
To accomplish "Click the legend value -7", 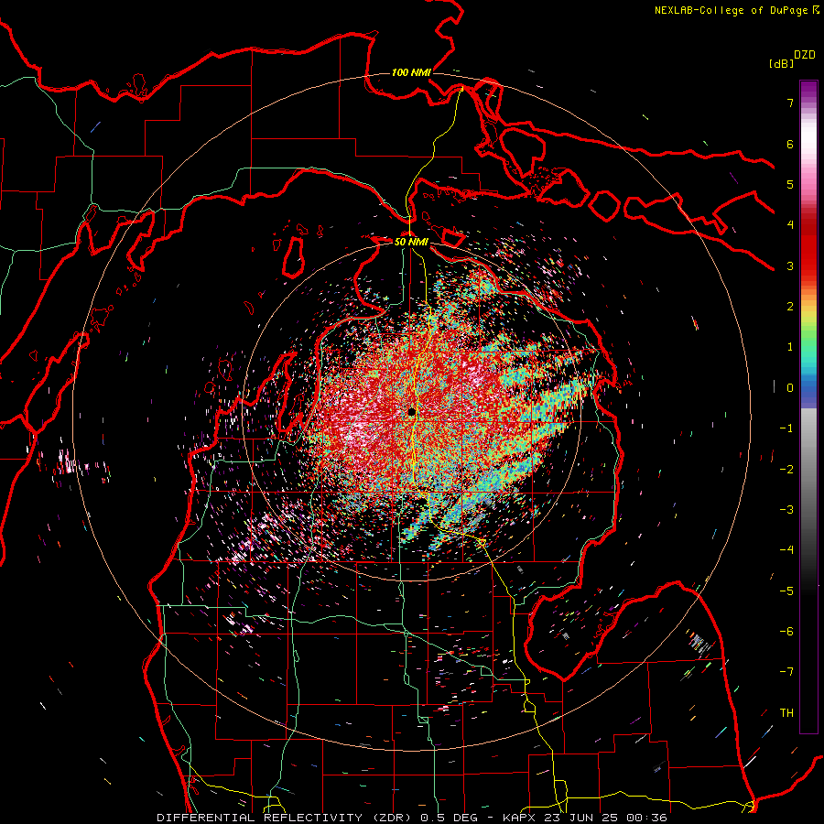I will pyautogui.click(x=786, y=672).
